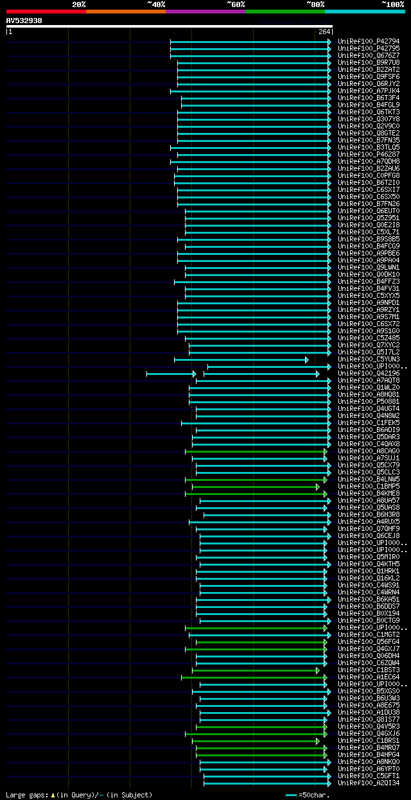Open hit UniRef100_B9R7U8
Screen dimensions: 411x800
click(x=369, y=63)
